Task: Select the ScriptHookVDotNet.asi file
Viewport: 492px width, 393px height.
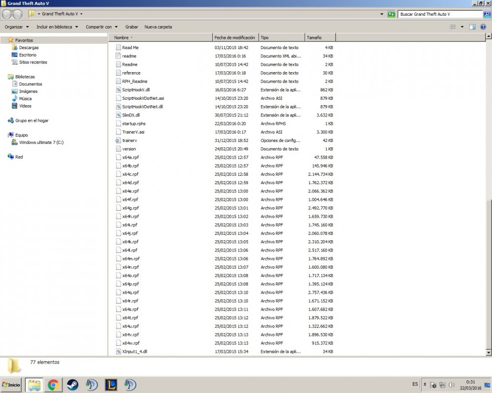Action: point(143,98)
